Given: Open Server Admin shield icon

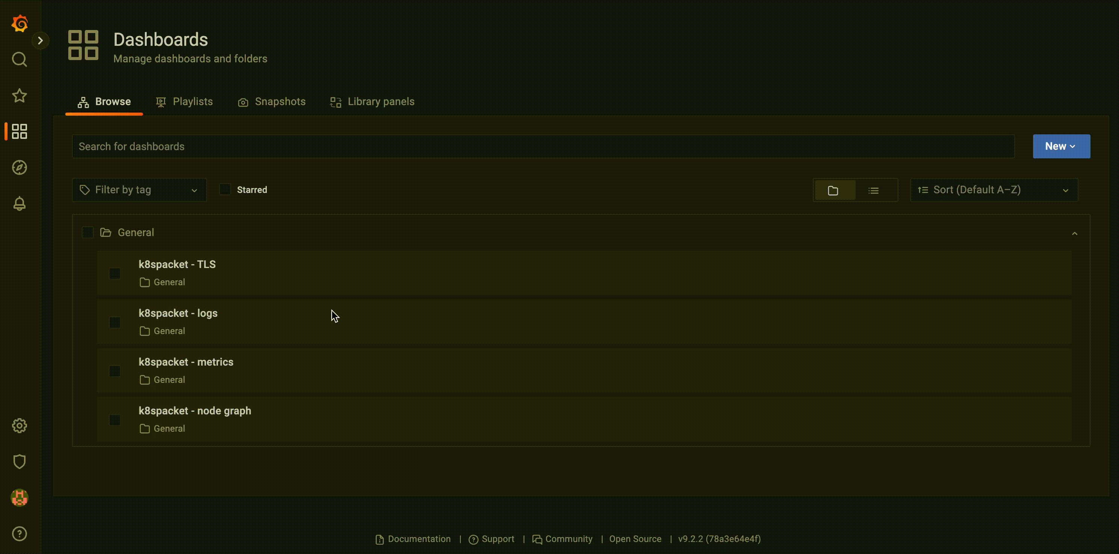Looking at the screenshot, I should tap(20, 461).
